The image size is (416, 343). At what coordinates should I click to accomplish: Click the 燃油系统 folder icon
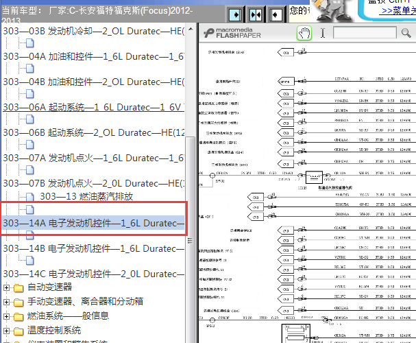[19, 316]
